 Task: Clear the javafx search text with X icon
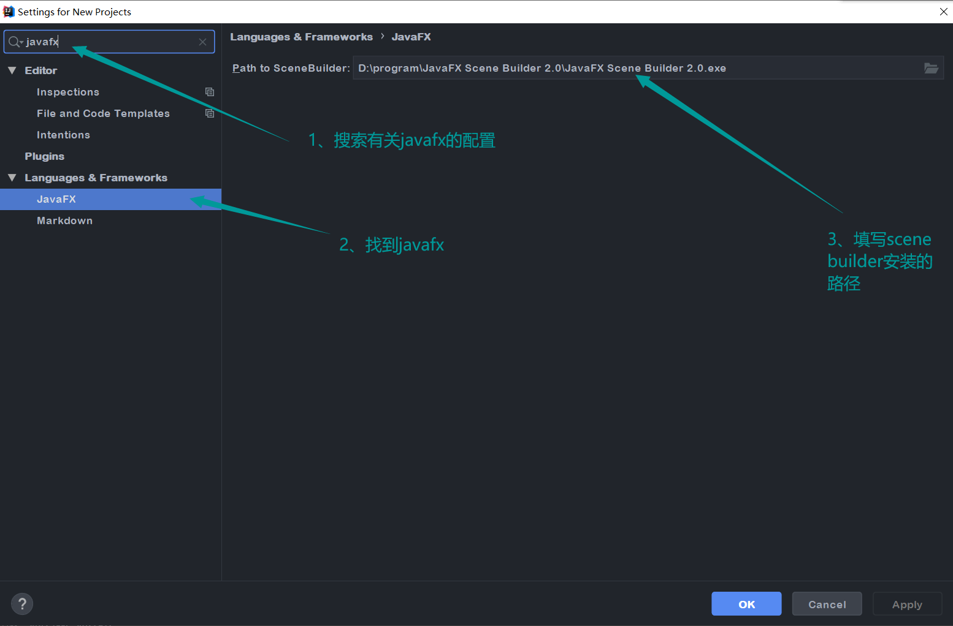point(202,42)
